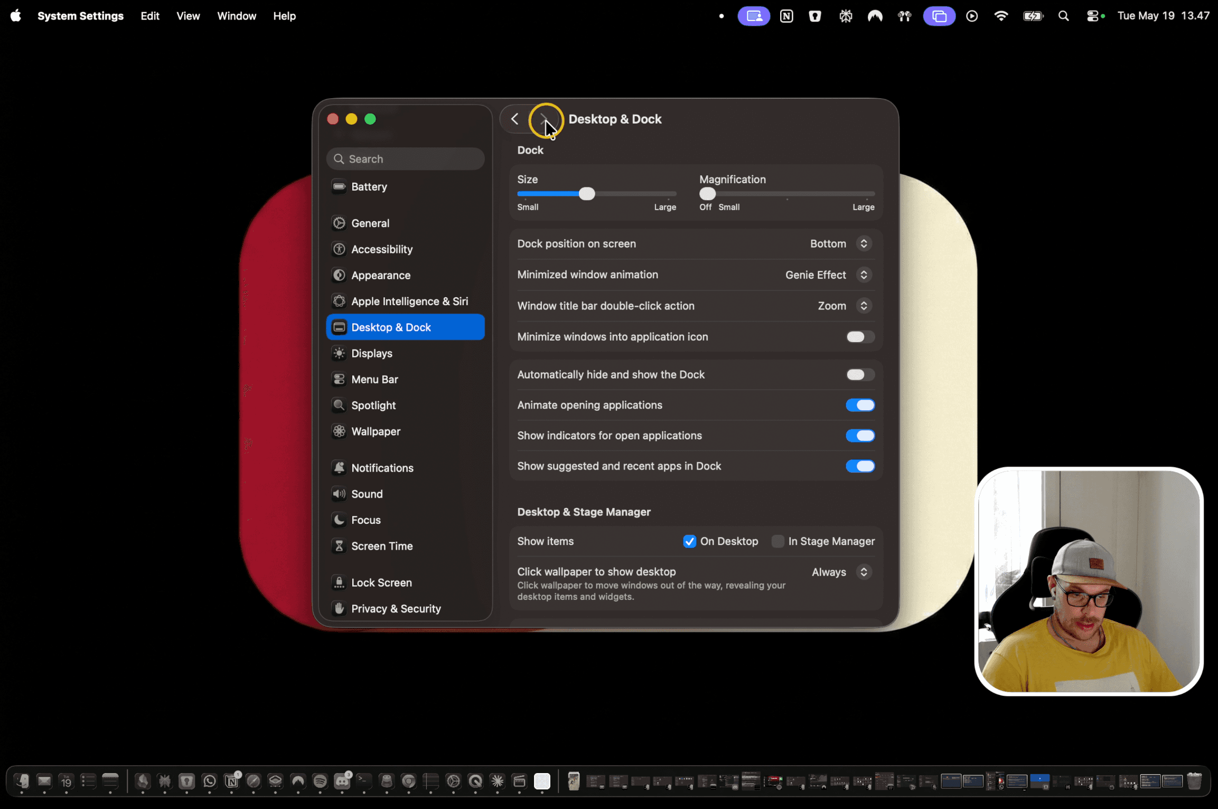
Task: Select Spotlight in the sidebar
Action: 405,406
